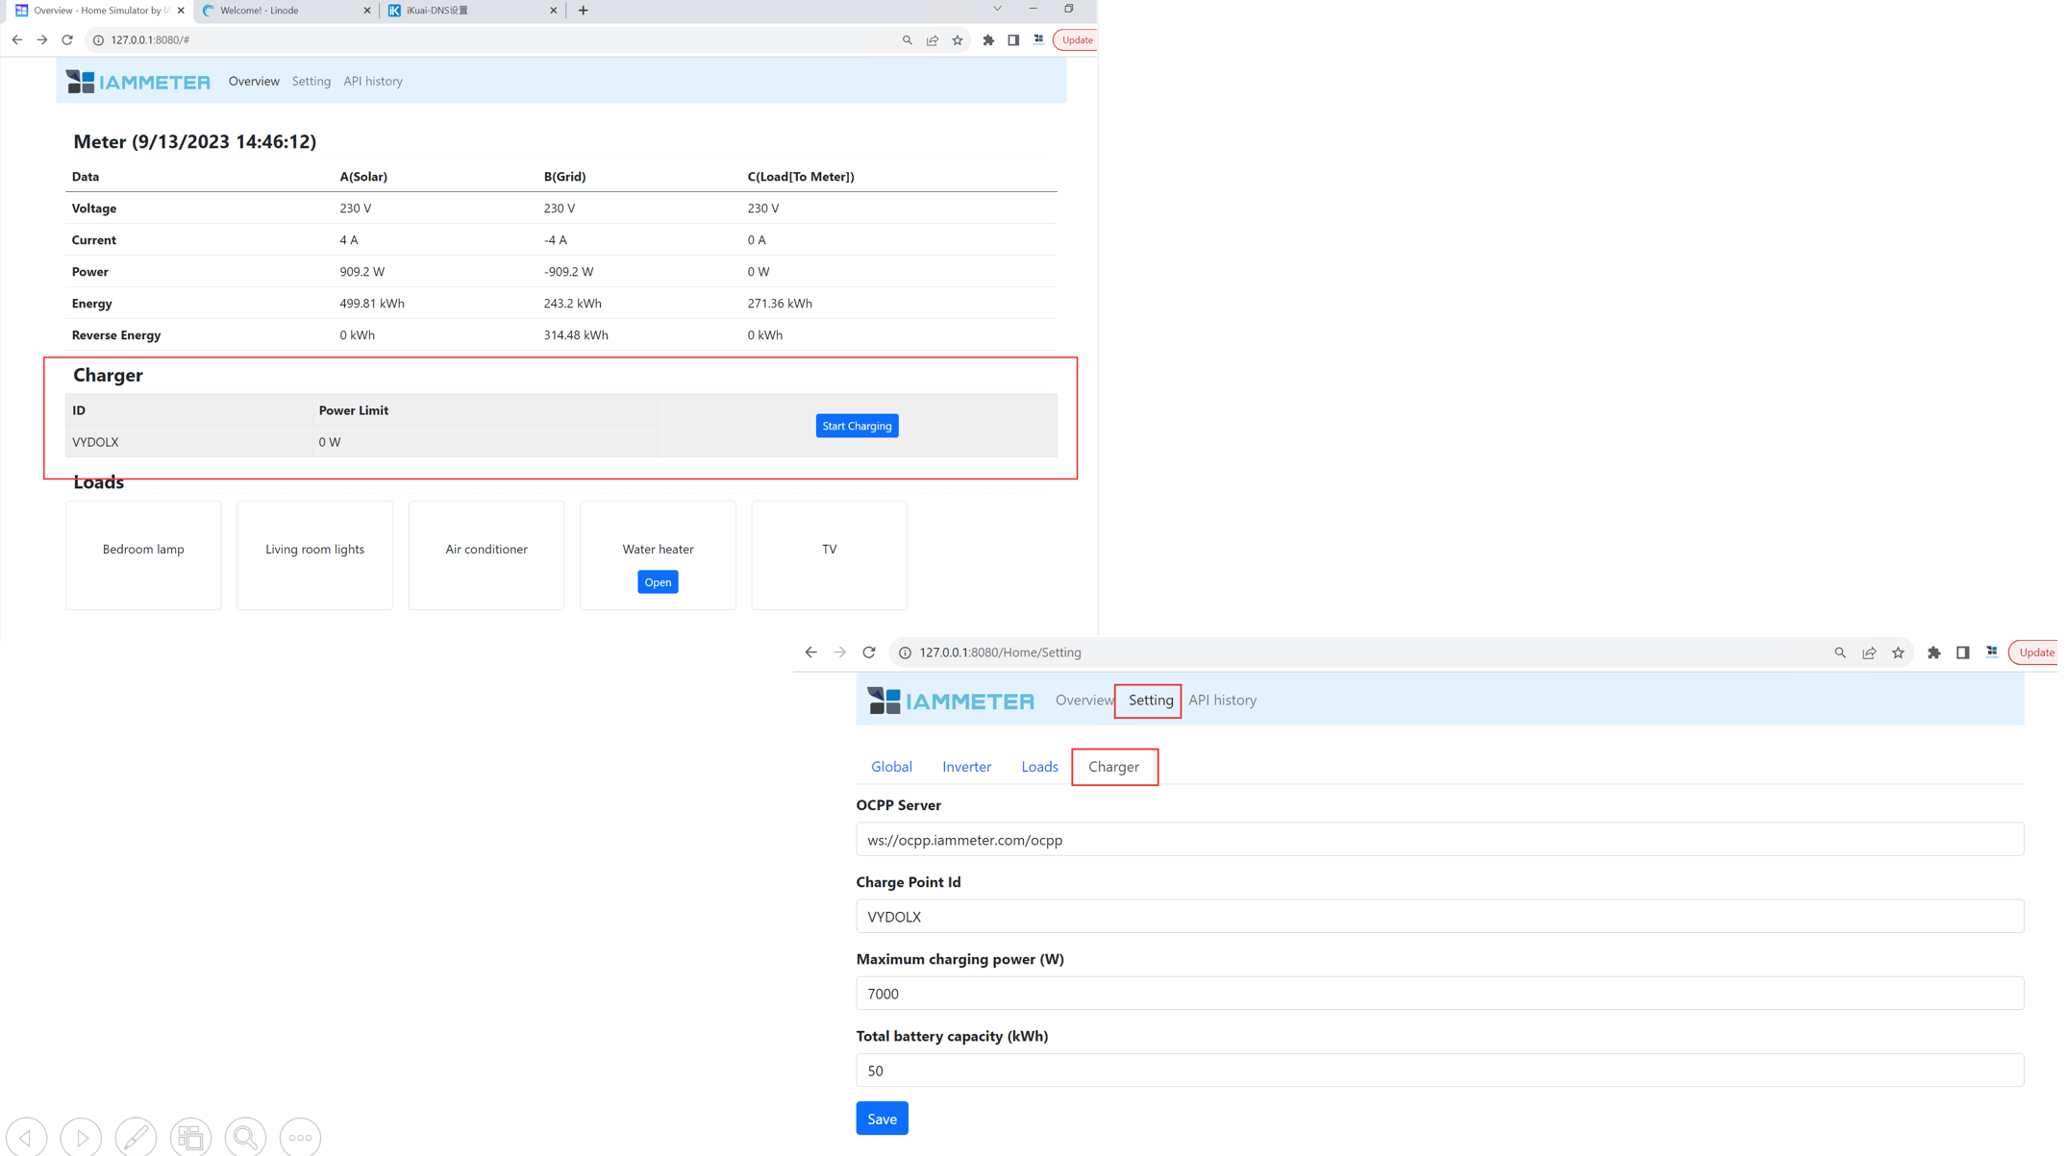This screenshot has height=1156, width=2068.
Task: Click the IAMMETER logo in the Overview page
Action: pyautogui.click(x=138, y=82)
